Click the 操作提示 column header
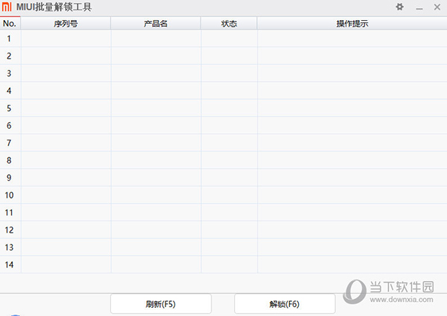 point(352,23)
